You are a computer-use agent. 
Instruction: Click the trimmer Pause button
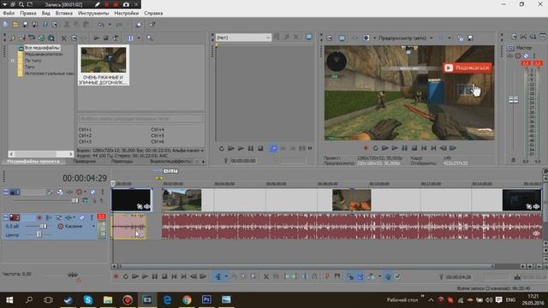pos(251,148)
